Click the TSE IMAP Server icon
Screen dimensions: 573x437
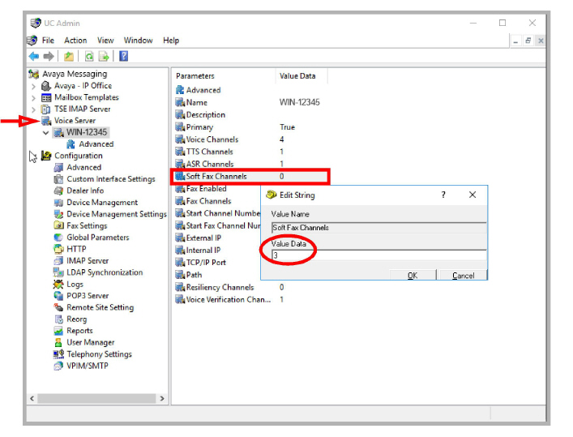[46, 109]
